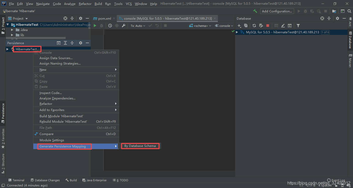Refresh the database with the synchronize icon
The width and height of the screenshot is (353, 188).
coord(254,26)
